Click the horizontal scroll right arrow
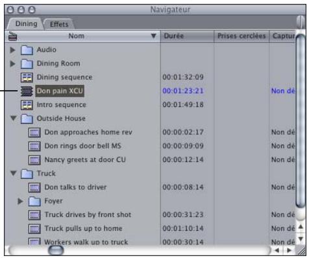Image resolution: width=309 pixels, height=258 pixels. pyautogui.click(x=289, y=250)
